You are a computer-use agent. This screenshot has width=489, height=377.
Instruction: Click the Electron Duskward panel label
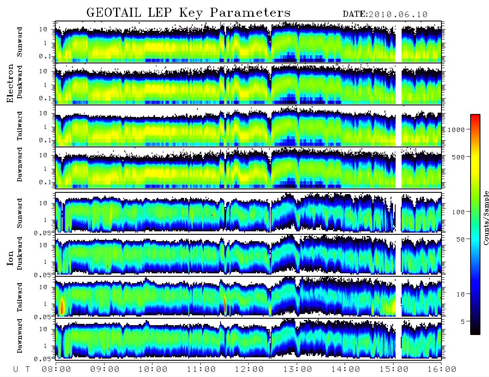click(20, 82)
